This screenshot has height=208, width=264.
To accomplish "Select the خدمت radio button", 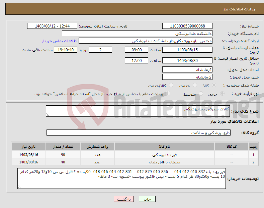I will click(x=195, y=85).
